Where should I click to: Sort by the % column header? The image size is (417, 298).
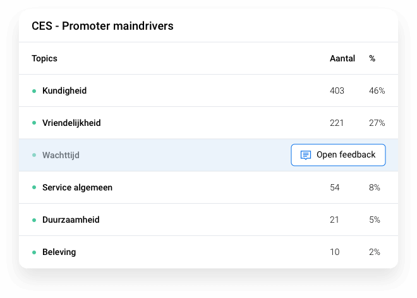click(x=372, y=58)
